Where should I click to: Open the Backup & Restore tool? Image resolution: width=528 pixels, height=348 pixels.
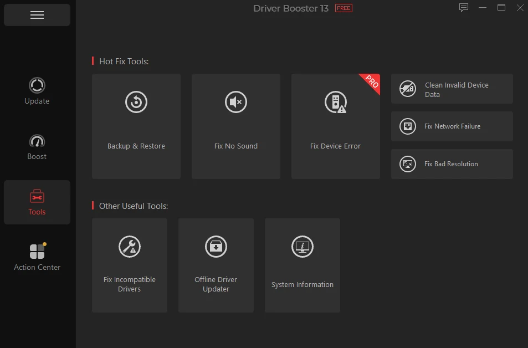pos(136,126)
